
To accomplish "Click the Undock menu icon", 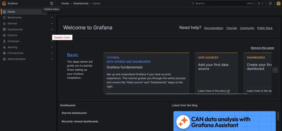I will [52, 3].
